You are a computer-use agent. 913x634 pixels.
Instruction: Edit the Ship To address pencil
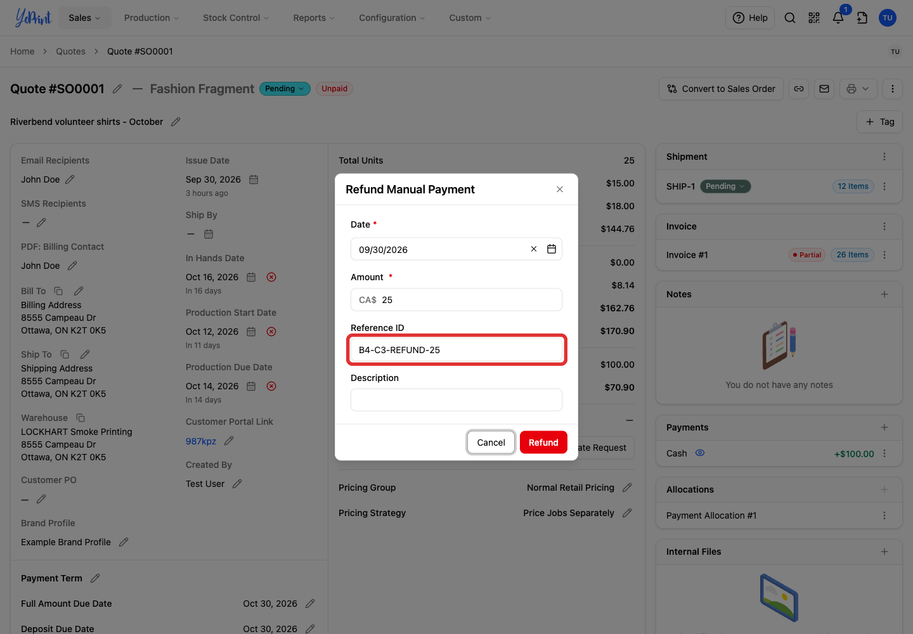pyautogui.click(x=85, y=354)
